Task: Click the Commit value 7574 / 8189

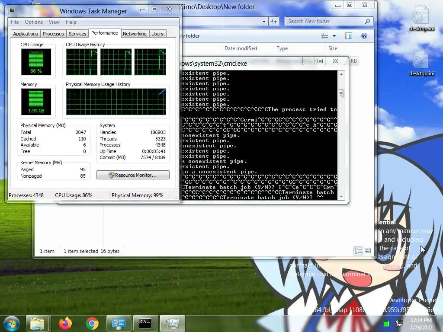Action: [x=153, y=157]
